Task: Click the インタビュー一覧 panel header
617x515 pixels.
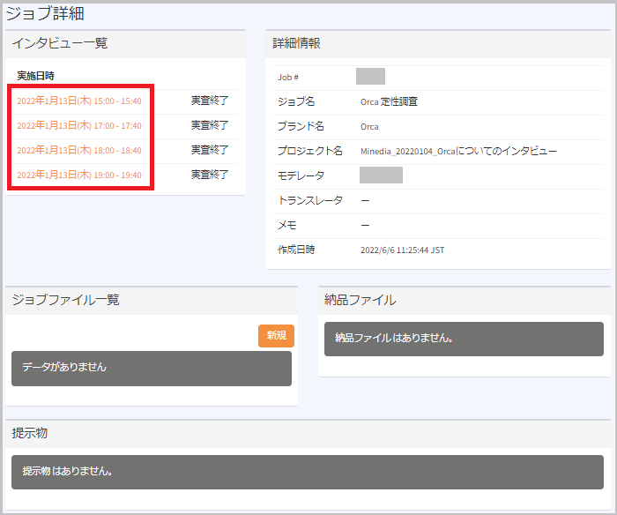Action: [60, 43]
